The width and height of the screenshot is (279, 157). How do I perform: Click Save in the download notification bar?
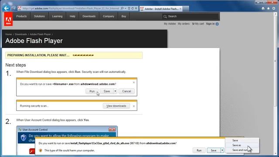(x=214, y=150)
